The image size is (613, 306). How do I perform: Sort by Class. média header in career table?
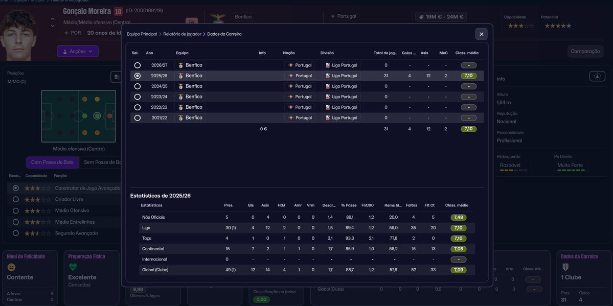point(467,53)
